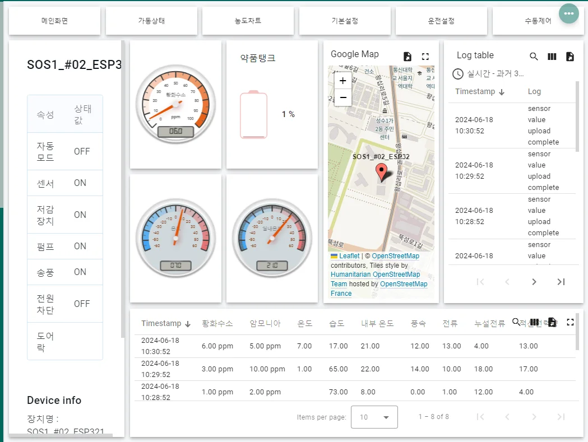588x442 pixels.
Task: Export the Log table data
Action: tap(570, 57)
